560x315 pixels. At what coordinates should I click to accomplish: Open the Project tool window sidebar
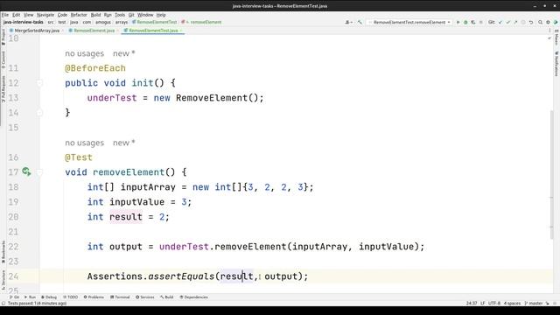(x=3, y=37)
